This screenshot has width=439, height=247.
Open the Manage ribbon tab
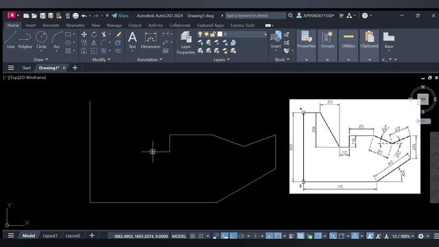115,25
